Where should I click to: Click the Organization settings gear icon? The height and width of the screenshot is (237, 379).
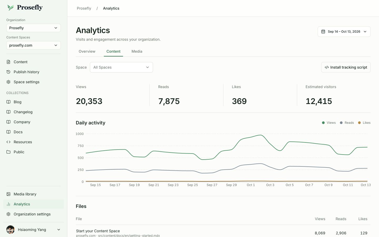[x=8, y=214]
